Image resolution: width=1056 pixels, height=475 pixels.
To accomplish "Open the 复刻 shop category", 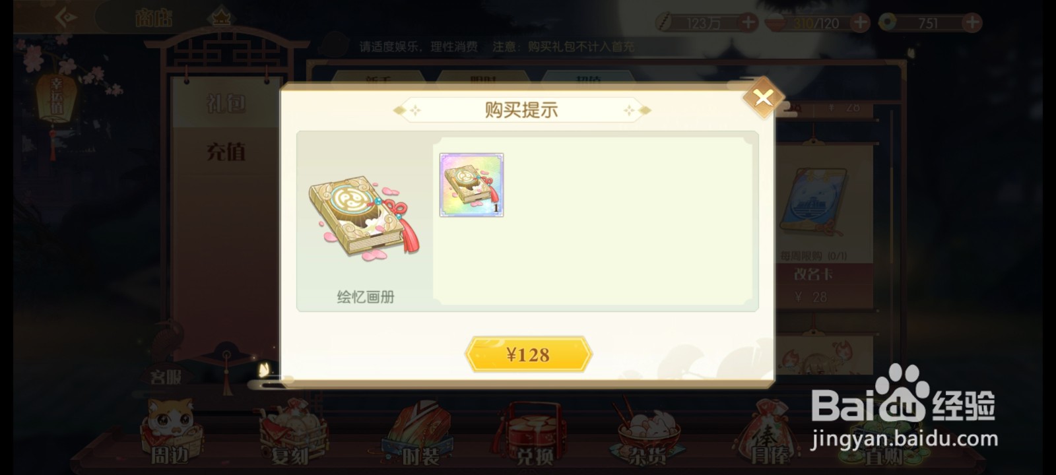I will click(x=290, y=432).
